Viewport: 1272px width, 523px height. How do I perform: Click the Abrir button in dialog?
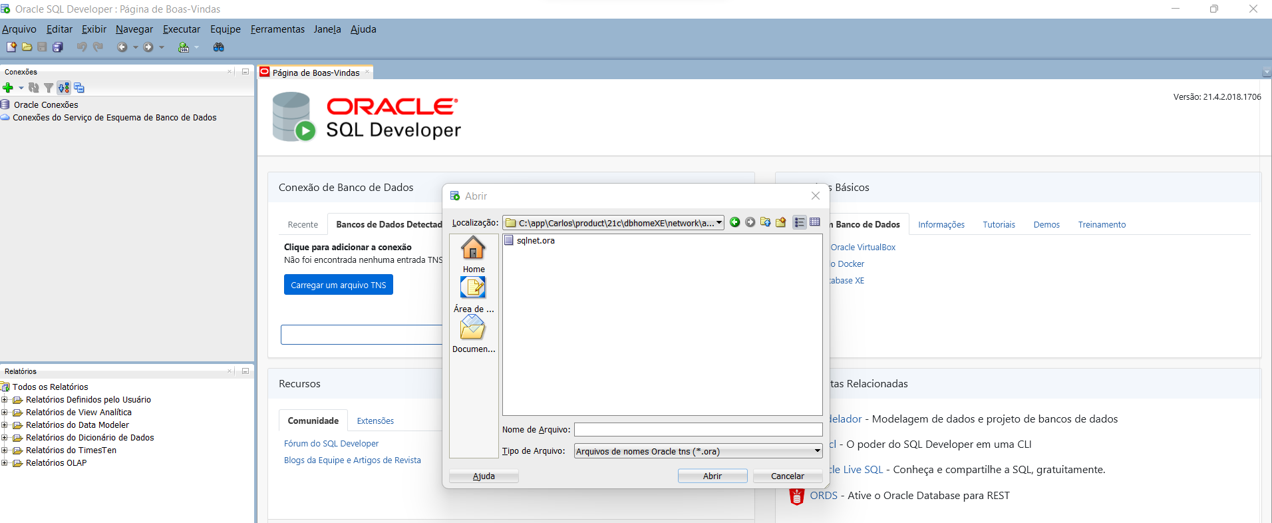tap(713, 476)
